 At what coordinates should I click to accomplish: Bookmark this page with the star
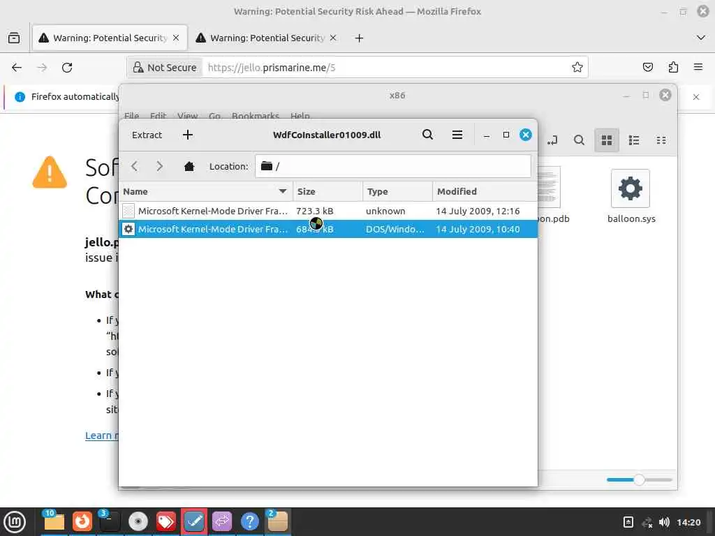pos(577,68)
